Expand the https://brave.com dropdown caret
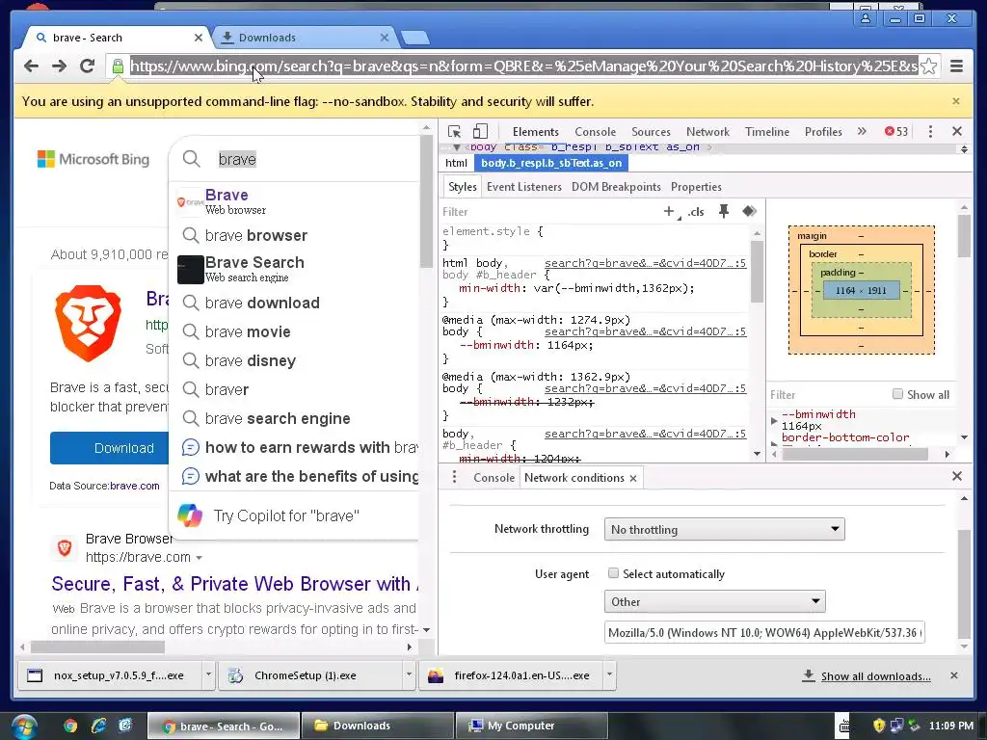This screenshot has width=987, height=740. coord(199,558)
